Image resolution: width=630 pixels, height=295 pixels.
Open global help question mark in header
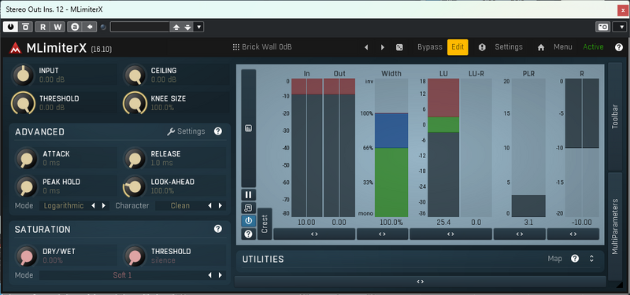pyautogui.click(x=619, y=47)
